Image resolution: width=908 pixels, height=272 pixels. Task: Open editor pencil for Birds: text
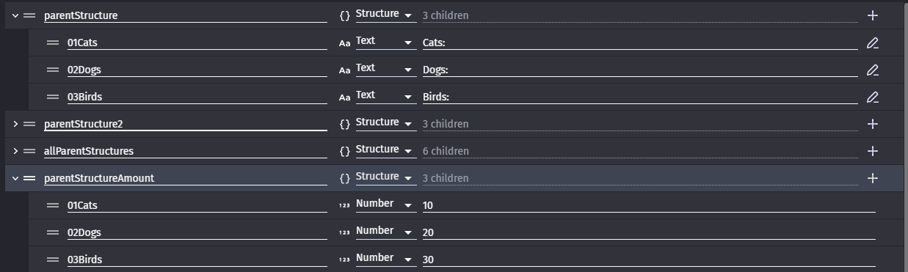(872, 97)
